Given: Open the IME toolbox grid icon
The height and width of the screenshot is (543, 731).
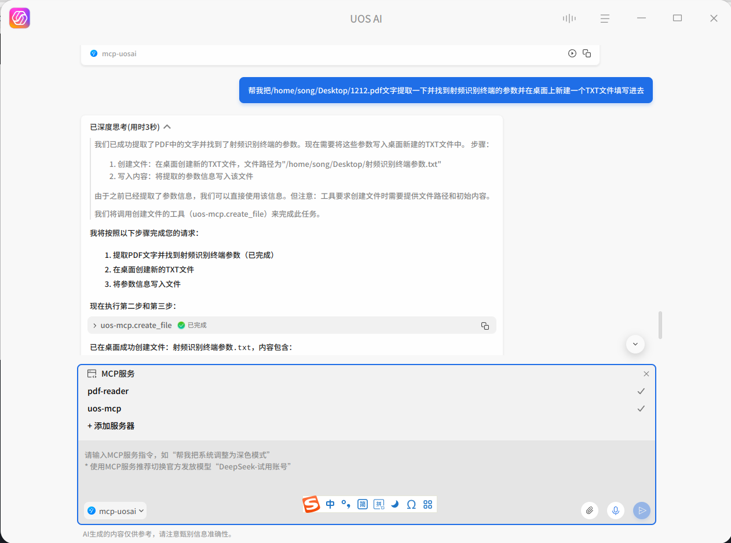Looking at the screenshot, I should click(428, 504).
